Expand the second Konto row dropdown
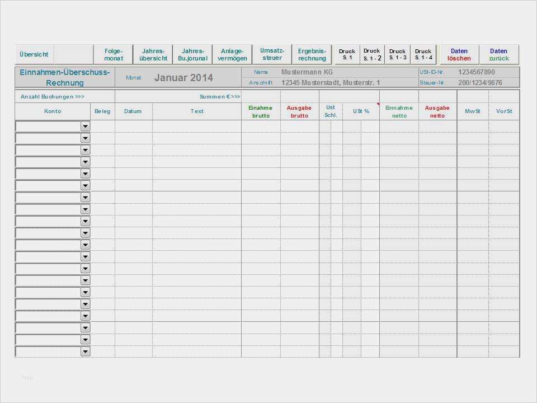This screenshot has height=403, width=537. click(x=85, y=138)
